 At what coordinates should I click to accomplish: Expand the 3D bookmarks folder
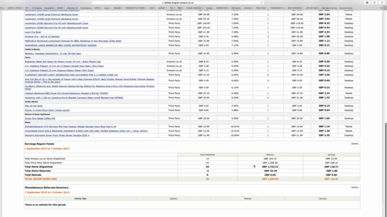click(27, 8)
